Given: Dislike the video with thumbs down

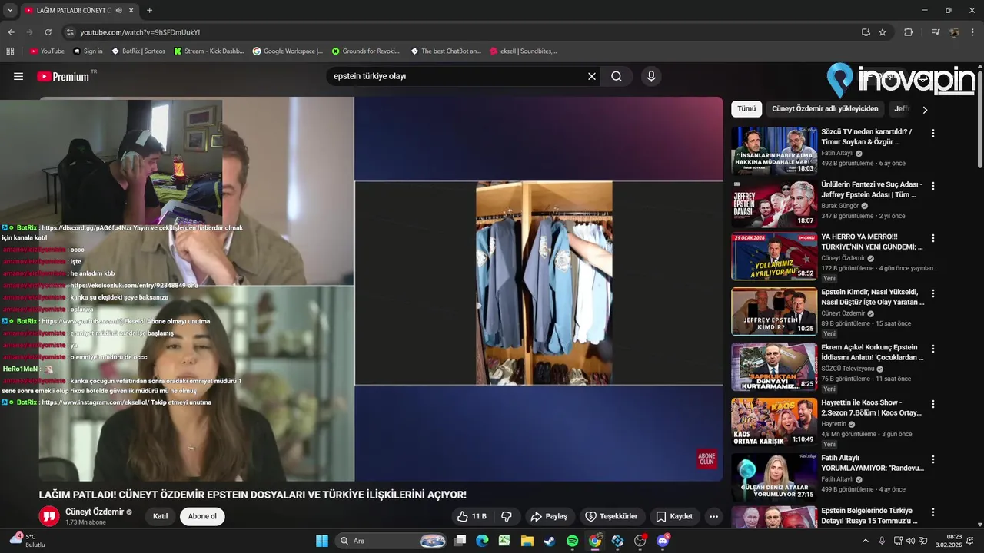Looking at the screenshot, I should (x=507, y=516).
